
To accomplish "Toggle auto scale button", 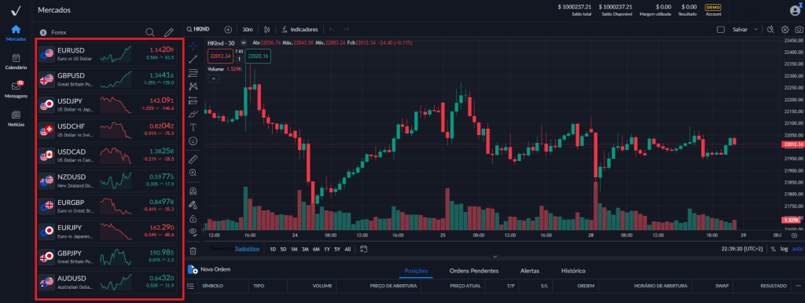I will pyautogui.click(x=797, y=249).
